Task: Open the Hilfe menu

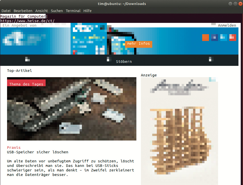Action: pos(87,11)
